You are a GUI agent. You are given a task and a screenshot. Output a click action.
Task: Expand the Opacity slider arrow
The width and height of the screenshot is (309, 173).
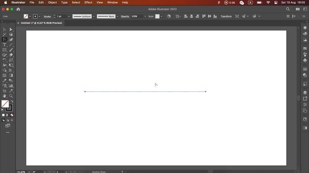tap(145, 16)
